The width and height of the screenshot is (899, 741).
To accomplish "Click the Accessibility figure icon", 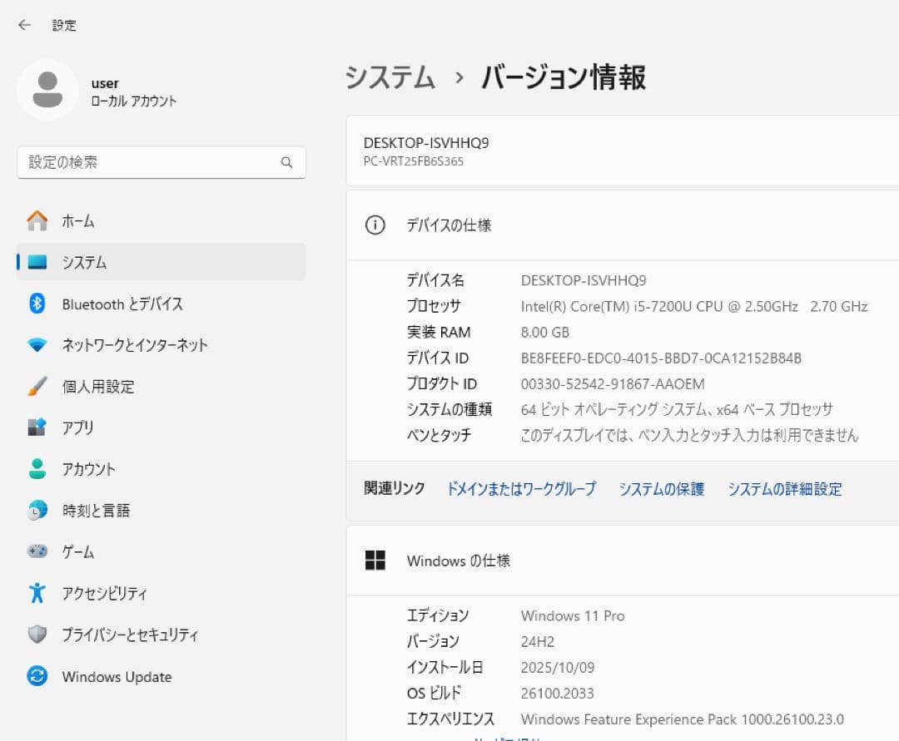I will (37, 593).
